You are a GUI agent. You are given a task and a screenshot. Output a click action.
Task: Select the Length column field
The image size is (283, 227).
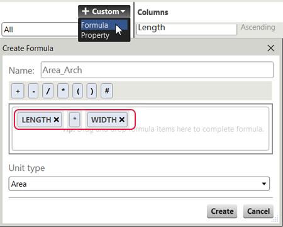pyautogui.click(x=187, y=28)
